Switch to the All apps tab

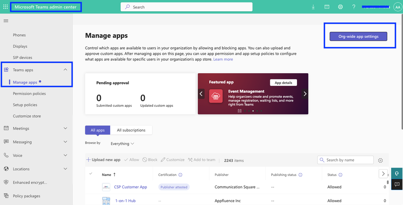point(98,130)
